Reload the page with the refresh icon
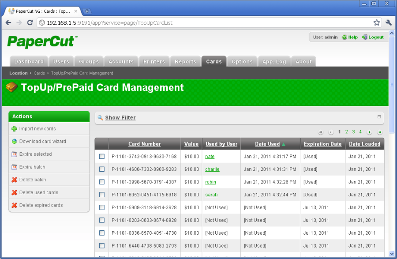 tap(30, 23)
